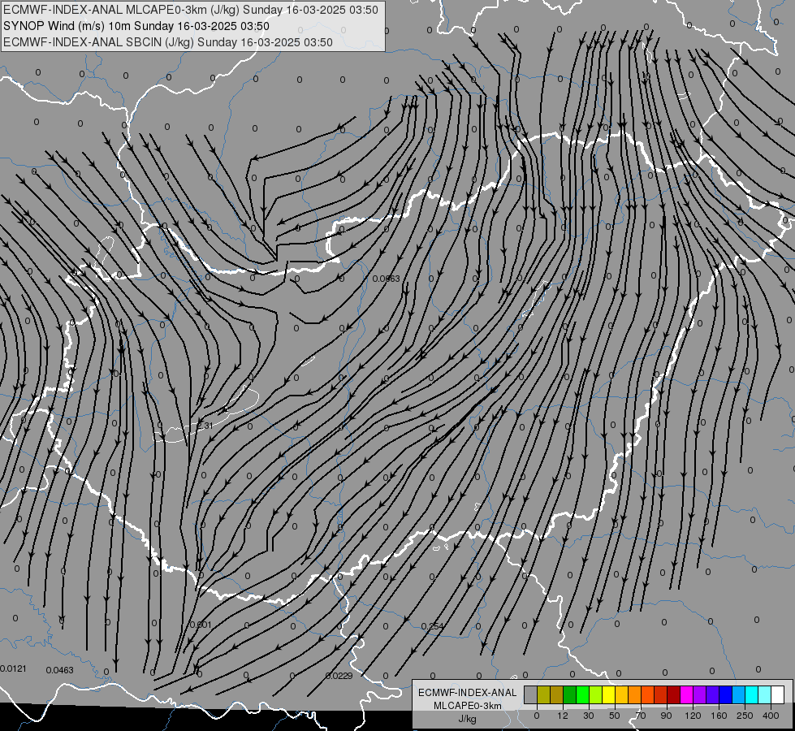Screen dimensions: 795x731
Task: Click the dark green legend swatch after 12
Action: [x=570, y=694]
